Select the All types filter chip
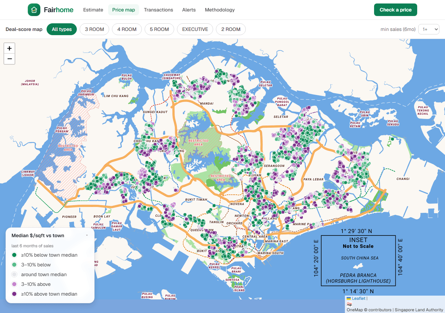The width and height of the screenshot is (445, 313). (x=62, y=29)
